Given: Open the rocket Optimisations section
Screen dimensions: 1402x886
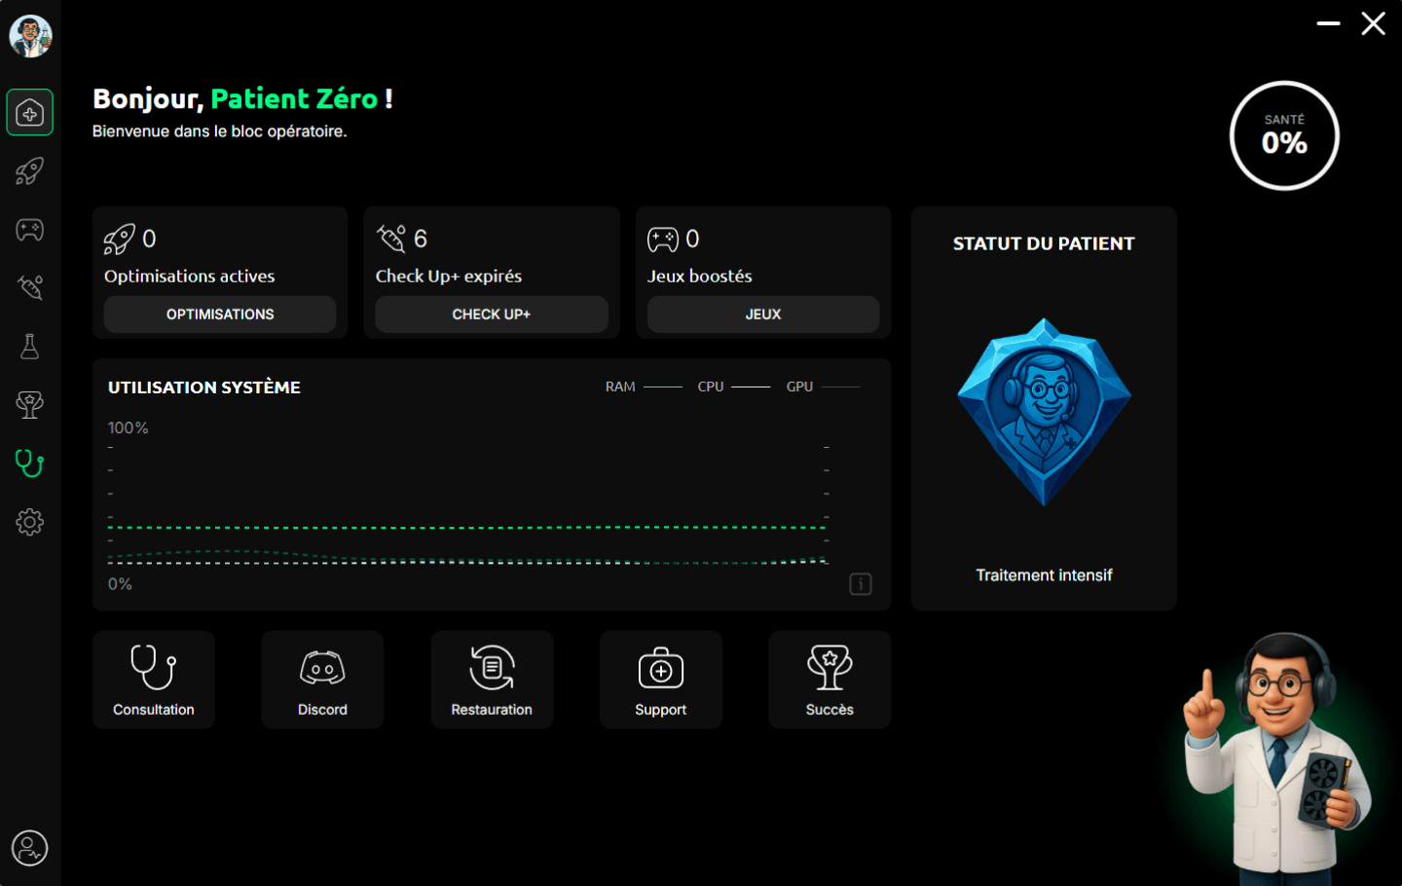Looking at the screenshot, I should tap(29, 171).
